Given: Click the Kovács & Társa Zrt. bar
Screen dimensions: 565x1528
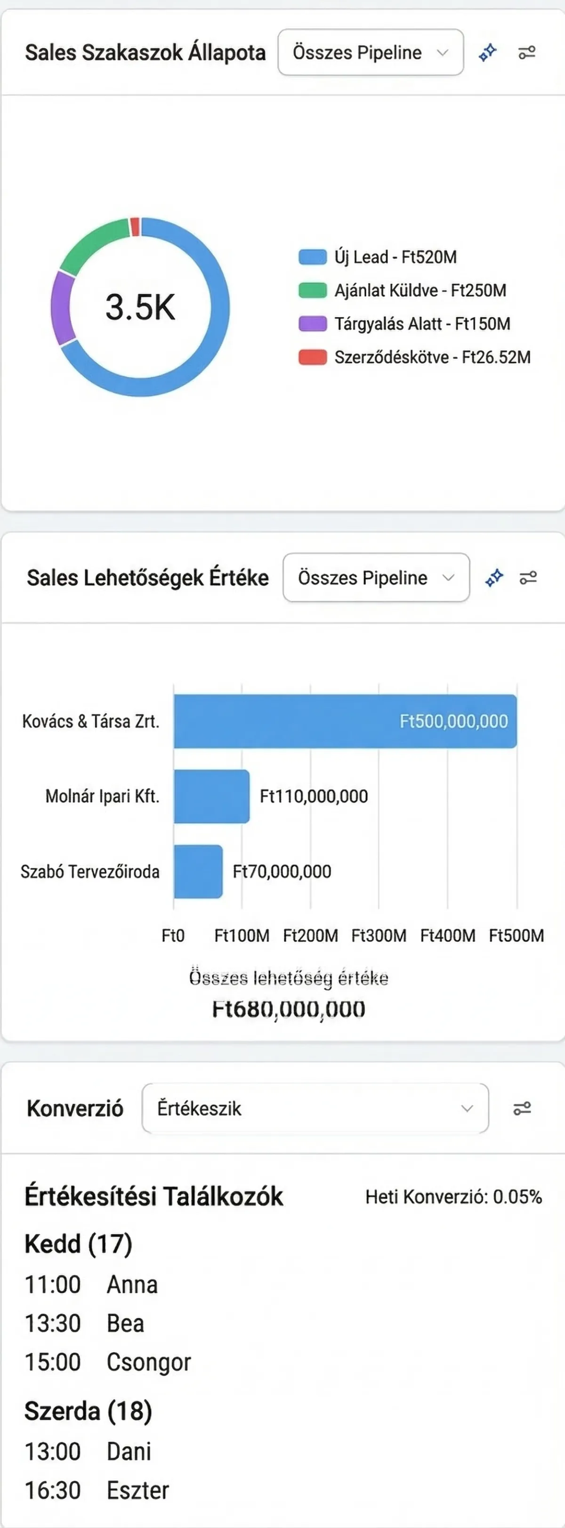Looking at the screenshot, I should point(345,721).
